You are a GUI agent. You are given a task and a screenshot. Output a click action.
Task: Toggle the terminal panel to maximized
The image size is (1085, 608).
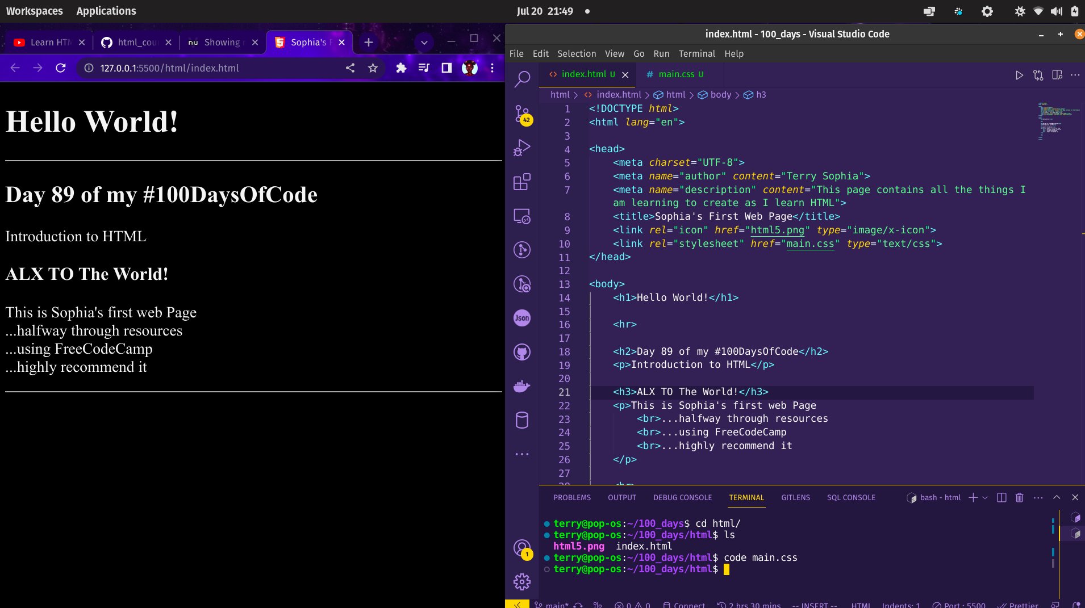point(1055,497)
